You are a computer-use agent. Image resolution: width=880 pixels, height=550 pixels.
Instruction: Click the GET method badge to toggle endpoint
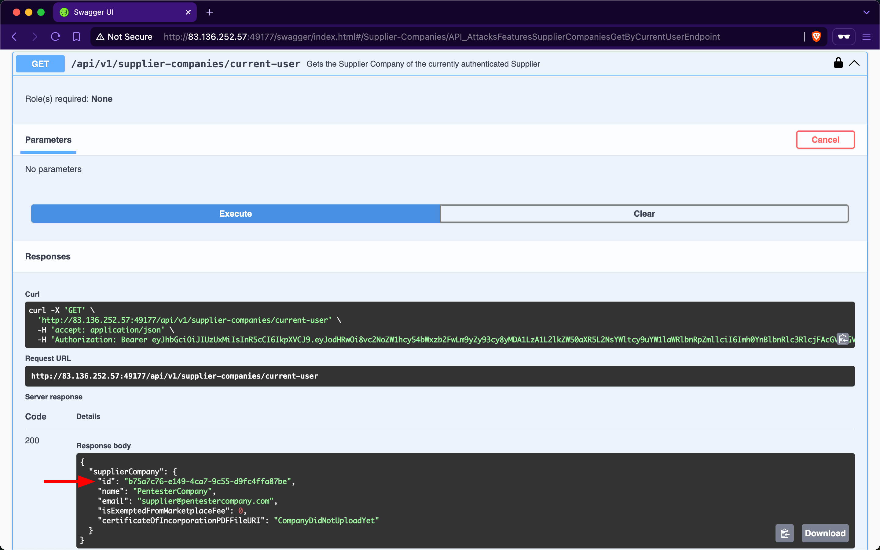pyautogui.click(x=40, y=64)
